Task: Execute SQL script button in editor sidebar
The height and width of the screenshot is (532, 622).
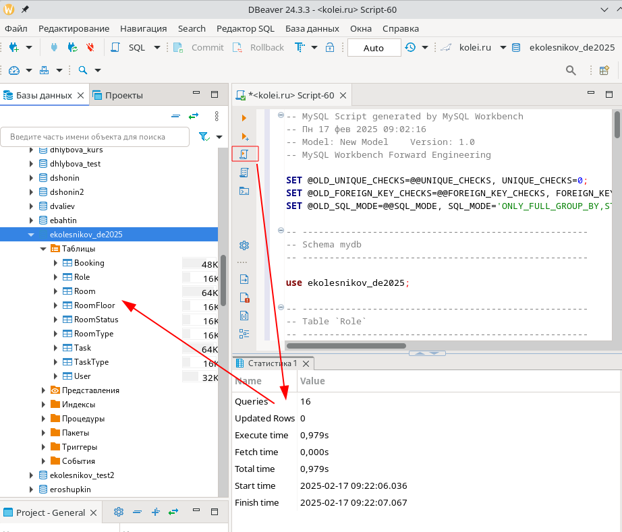Action: pyautogui.click(x=244, y=154)
